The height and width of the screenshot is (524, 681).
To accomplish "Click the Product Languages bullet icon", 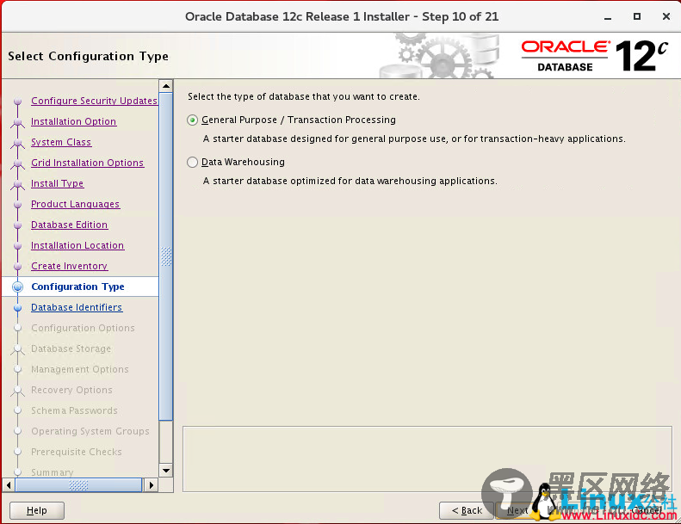I will (18, 205).
